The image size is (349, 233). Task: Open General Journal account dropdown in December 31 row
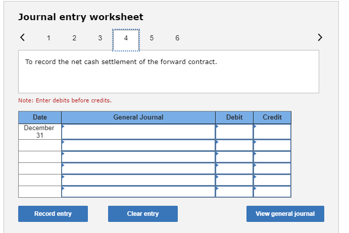[x=138, y=132]
